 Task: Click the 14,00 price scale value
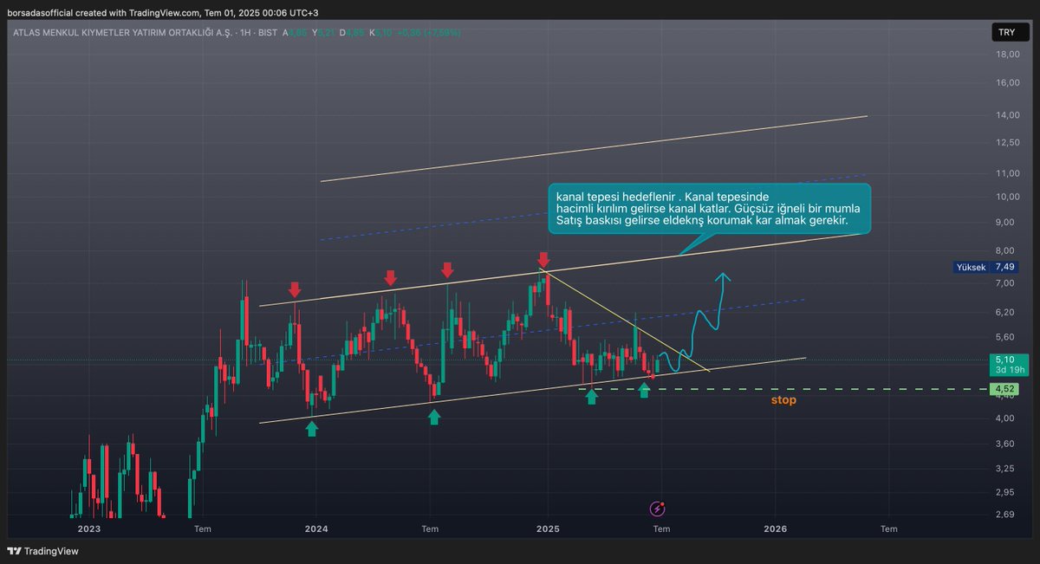[x=1007, y=115]
